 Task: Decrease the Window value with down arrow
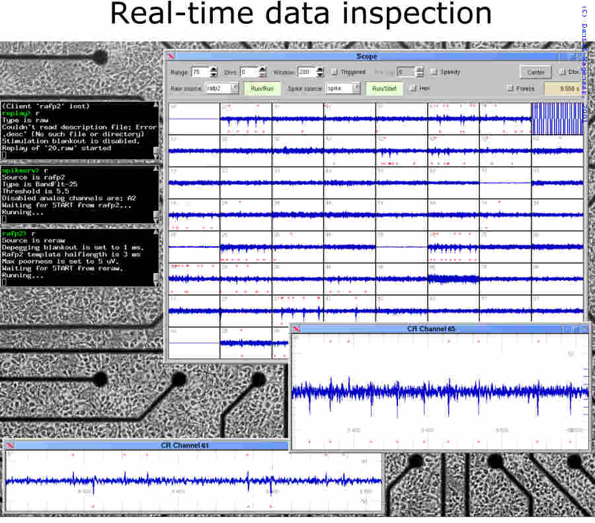click(320, 75)
